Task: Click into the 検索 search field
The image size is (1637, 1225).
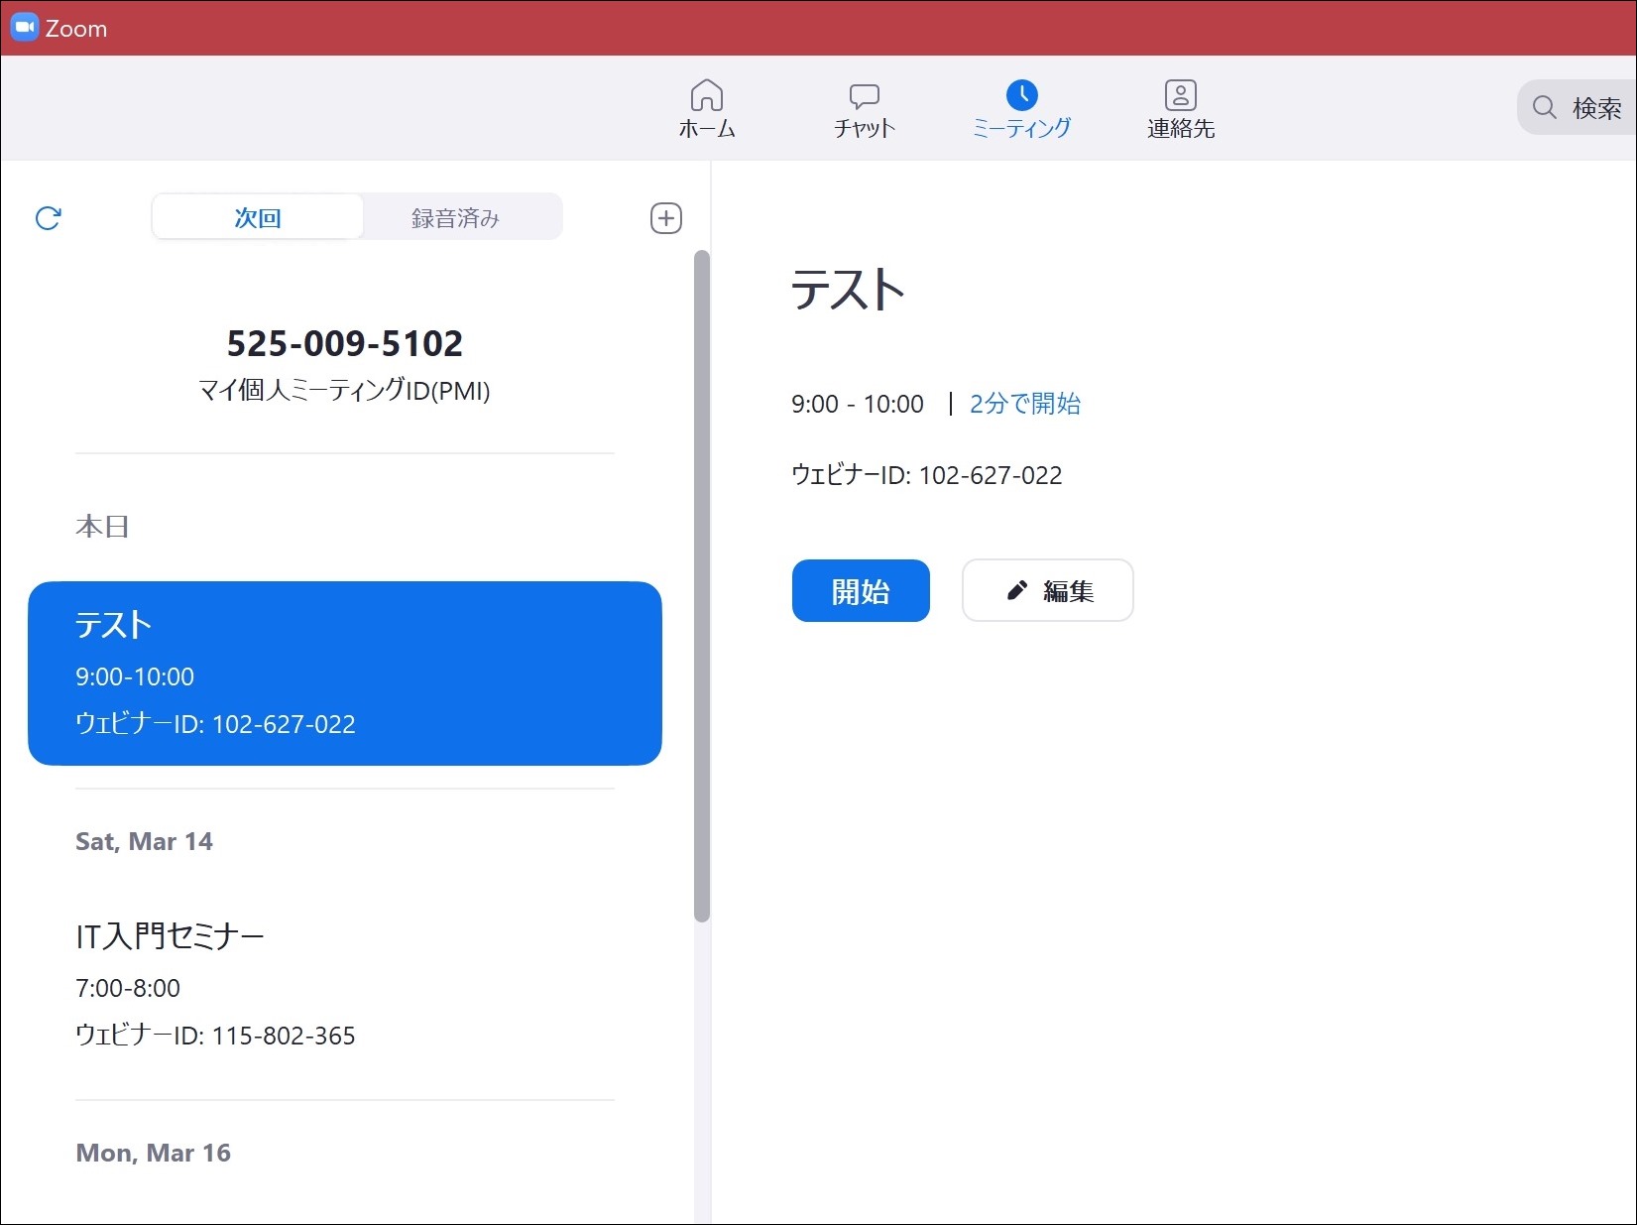Action: tap(1577, 107)
